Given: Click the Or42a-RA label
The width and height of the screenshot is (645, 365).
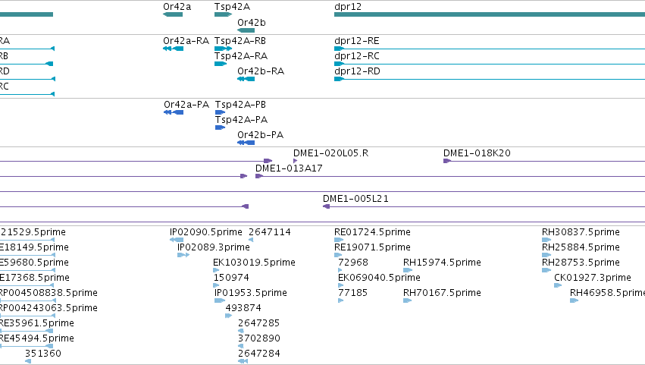Looking at the screenshot, I should click(x=186, y=41).
